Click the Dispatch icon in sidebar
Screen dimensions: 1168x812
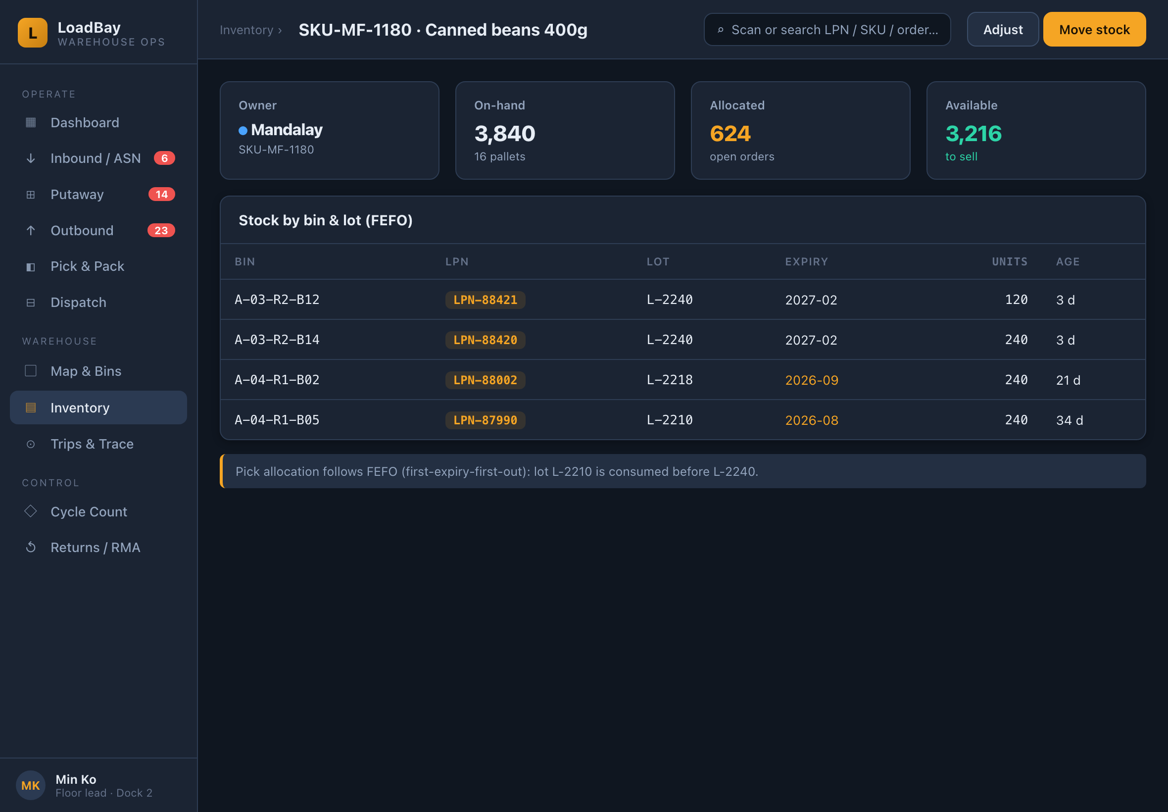coord(31,303)
